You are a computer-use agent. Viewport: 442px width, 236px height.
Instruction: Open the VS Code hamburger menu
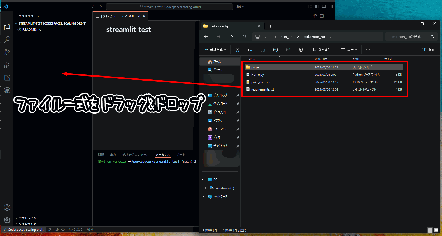tap(7, 16)
